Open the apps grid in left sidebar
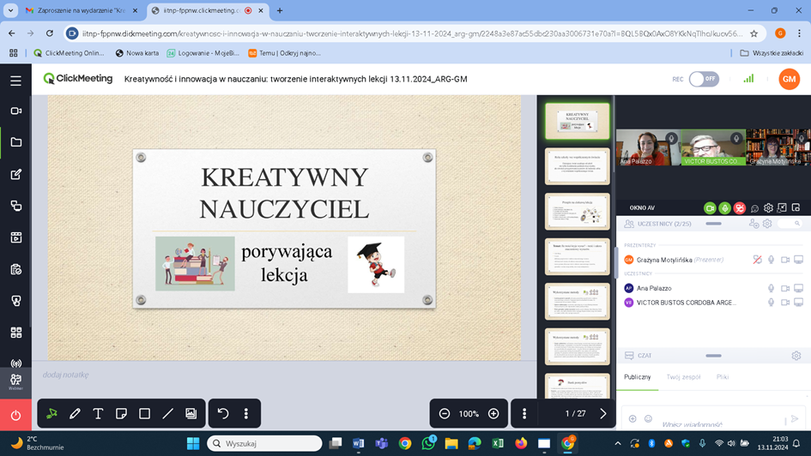Image resolution: width=811 pixels, height=456 pixels. [15, 333]
